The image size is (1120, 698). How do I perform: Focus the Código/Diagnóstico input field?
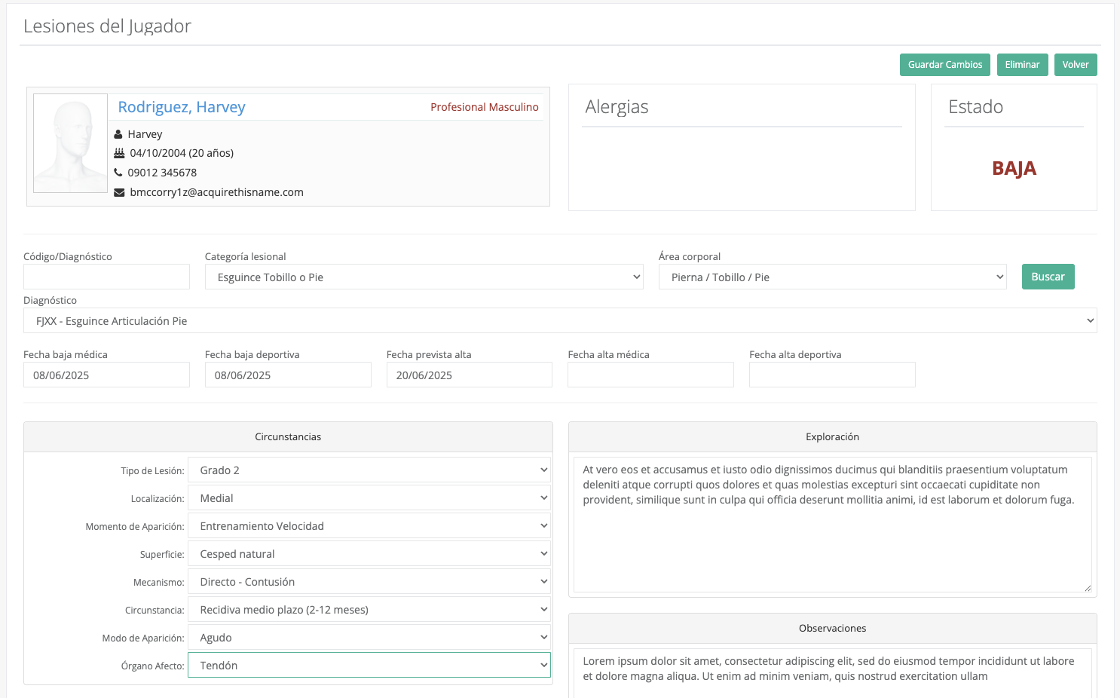[x=106, y=277]
